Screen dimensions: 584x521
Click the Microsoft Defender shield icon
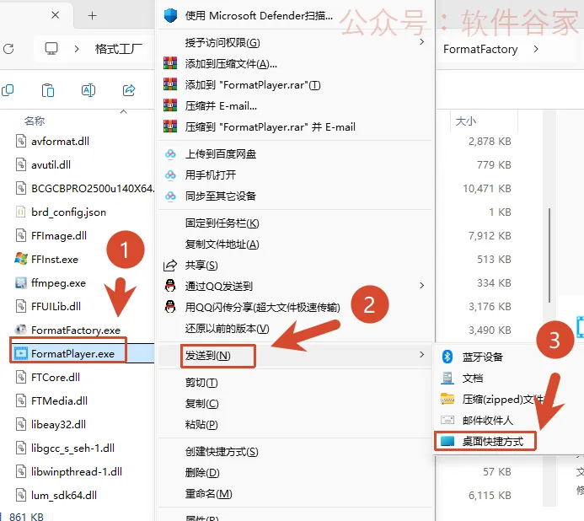click(x=170, y=15)
